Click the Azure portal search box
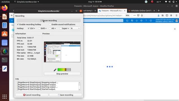The width and height of the screenshot is (179, 101). (x=103, y=20)
